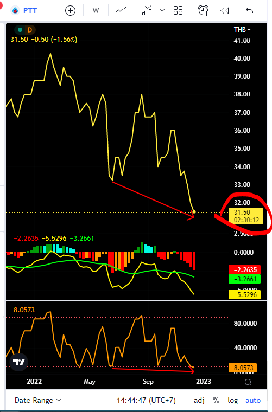Toggle percent scale mode
Screen dimensions: 272x412
click(x=216, y=400)
